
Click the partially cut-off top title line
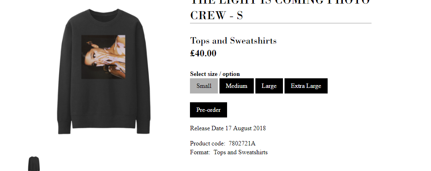coord(280,2)
